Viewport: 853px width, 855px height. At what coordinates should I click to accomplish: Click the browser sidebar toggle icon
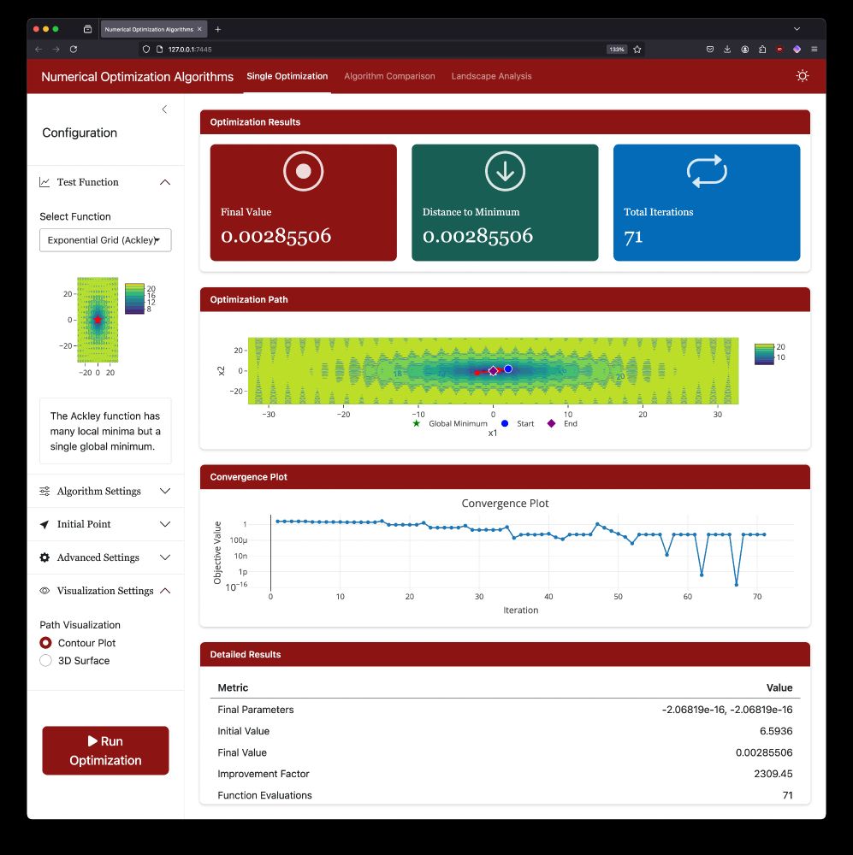[87, 29]
